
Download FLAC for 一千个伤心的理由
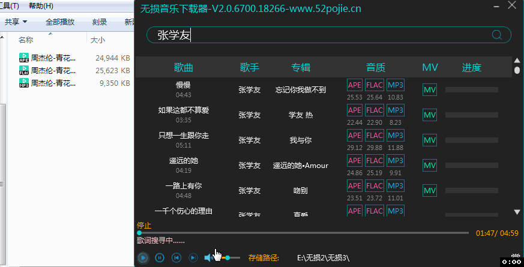375,211
